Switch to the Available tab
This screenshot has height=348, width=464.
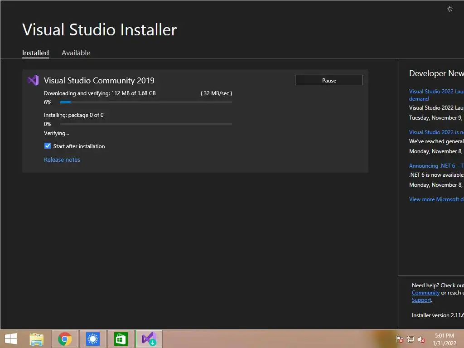76,53
